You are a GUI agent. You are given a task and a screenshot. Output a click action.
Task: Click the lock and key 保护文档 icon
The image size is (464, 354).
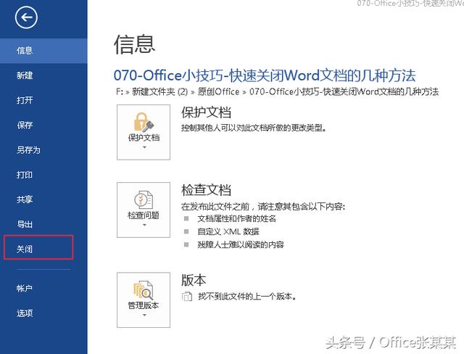[x=144, y=122]
